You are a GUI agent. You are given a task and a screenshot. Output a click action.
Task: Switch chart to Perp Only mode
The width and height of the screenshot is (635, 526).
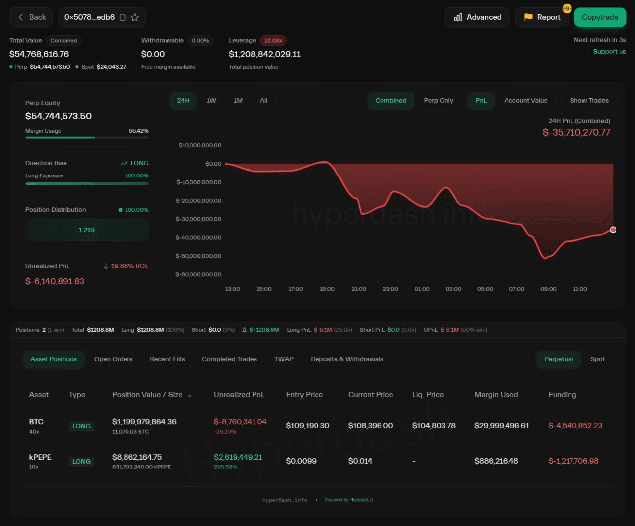pyautogui.click(x=438, y=100)
